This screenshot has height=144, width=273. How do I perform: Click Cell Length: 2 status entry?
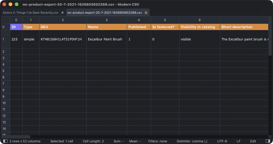point(93,141)
